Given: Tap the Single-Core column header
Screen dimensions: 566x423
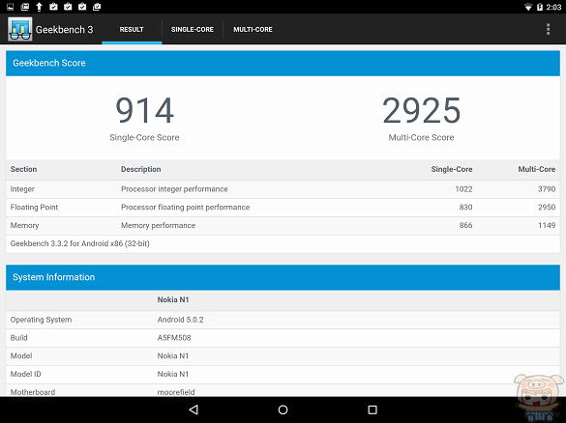Looking at the screenshot, I should 452,169.
